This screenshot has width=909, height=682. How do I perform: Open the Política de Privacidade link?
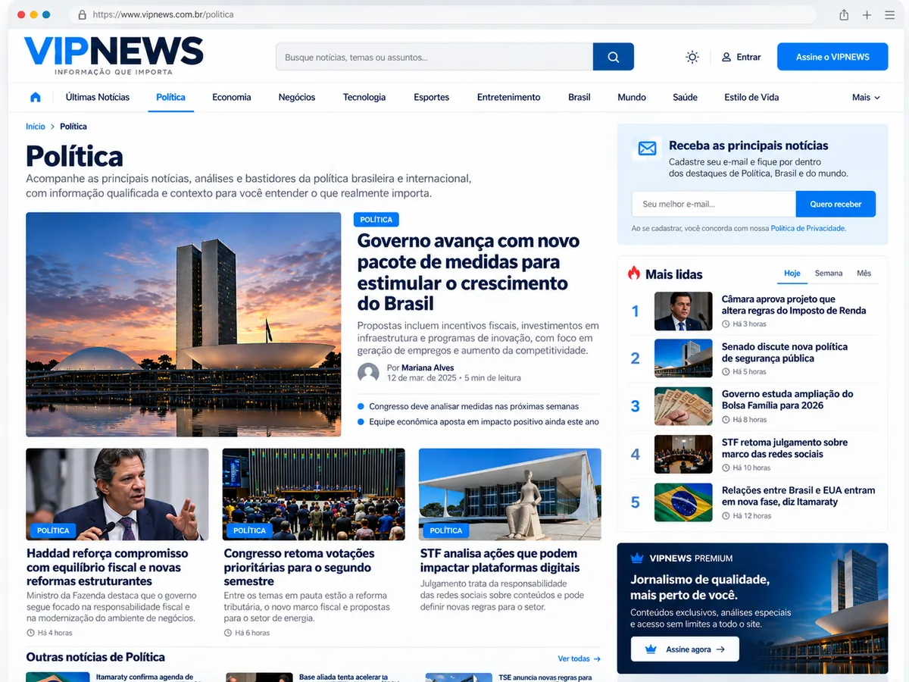coord(807,228)
